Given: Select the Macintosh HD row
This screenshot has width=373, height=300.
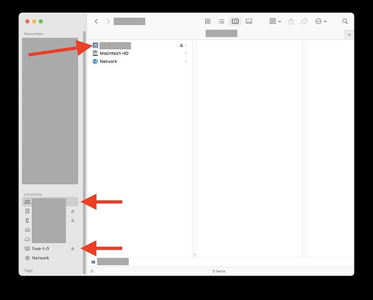Looking at the screenshot, I should point(140,54).
